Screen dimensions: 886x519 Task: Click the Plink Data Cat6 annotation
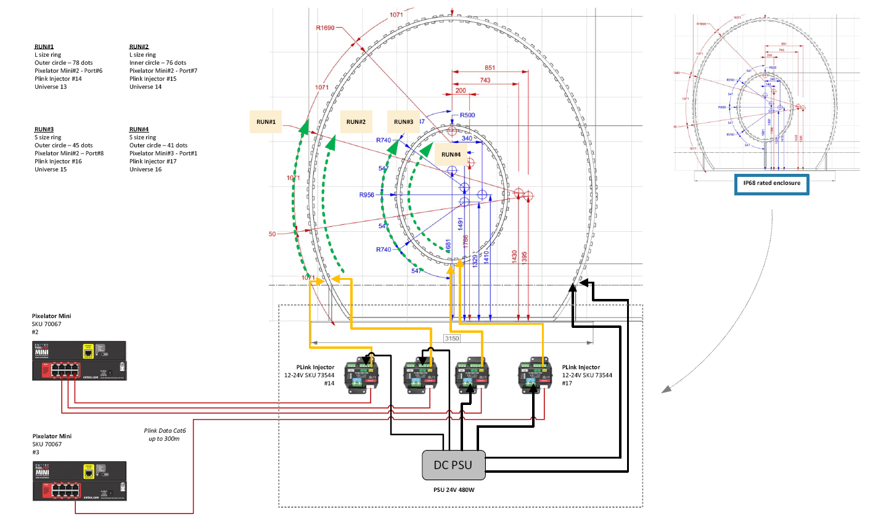(x=165, y=435)
